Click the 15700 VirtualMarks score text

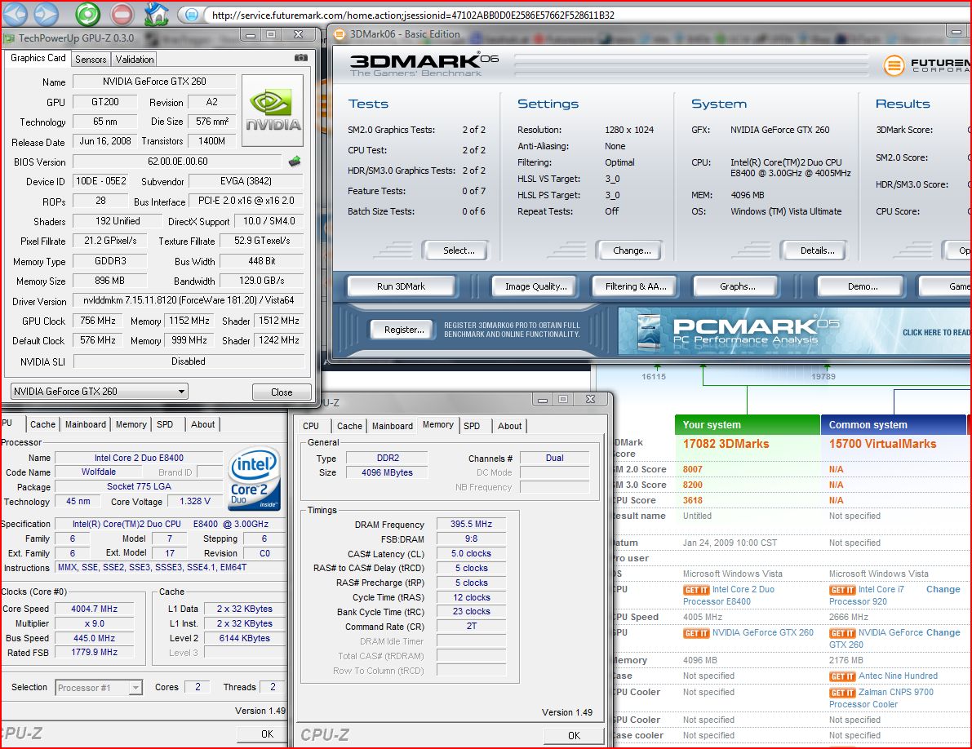click(883, 444)
